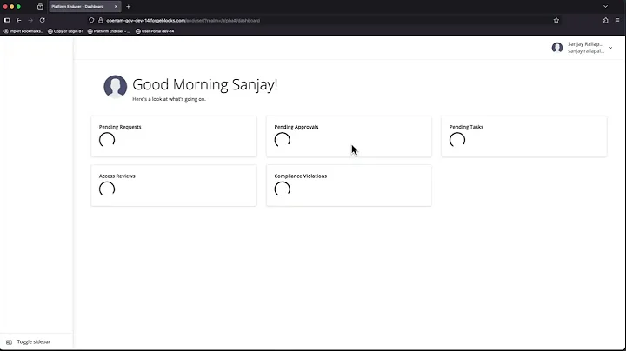
Task: Open the browser extensions icon
Action: click(x=606, y=20)
